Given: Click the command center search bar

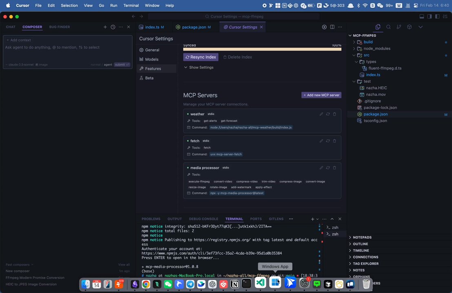Looking at the screenshot, I should click(234, 16).
